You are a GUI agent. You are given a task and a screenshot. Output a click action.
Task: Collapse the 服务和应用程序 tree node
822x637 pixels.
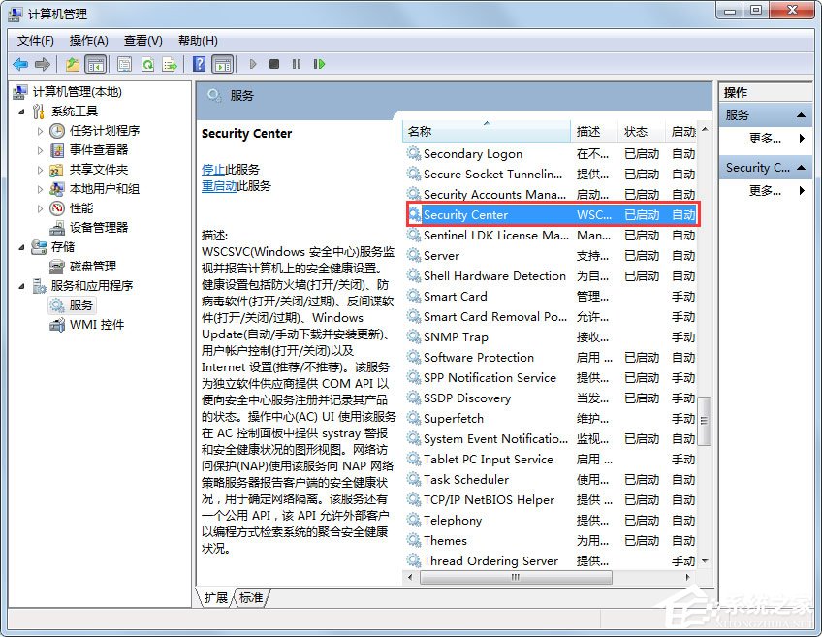(22, 285)
